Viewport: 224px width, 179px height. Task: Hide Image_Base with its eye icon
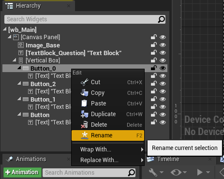pos(163,45)
